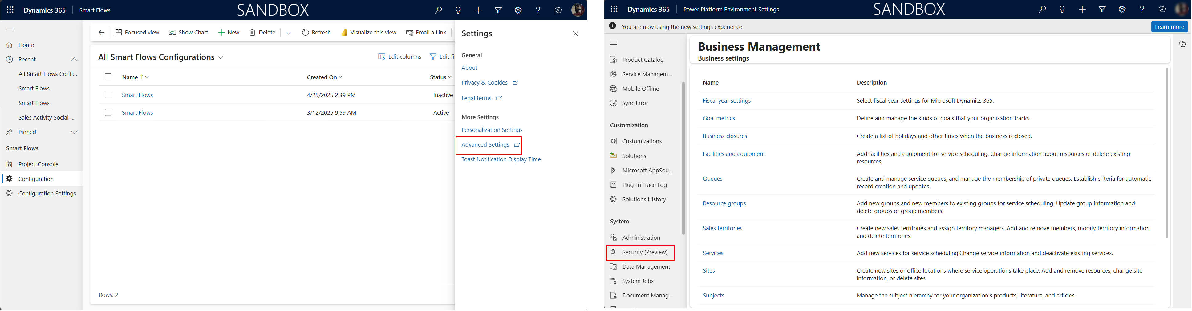Check the row created 4/25/2025 2:39 PM
Image resolution: width=1192 pixels, height=311 pixels.
[108, 95]
